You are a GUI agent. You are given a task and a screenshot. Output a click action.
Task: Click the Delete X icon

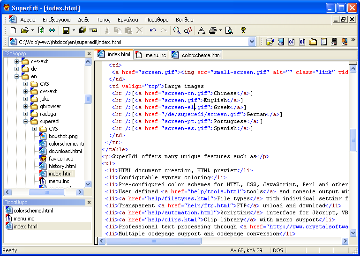click(x=139, y=30)
